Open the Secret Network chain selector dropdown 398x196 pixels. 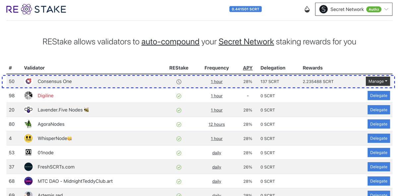pos(354,9)
